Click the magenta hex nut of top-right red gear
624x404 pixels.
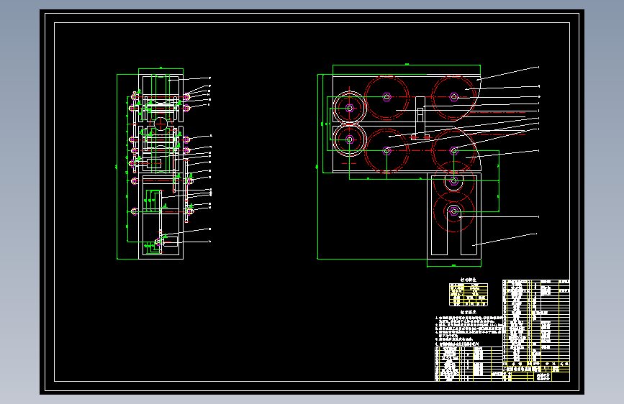pos(453,97)
